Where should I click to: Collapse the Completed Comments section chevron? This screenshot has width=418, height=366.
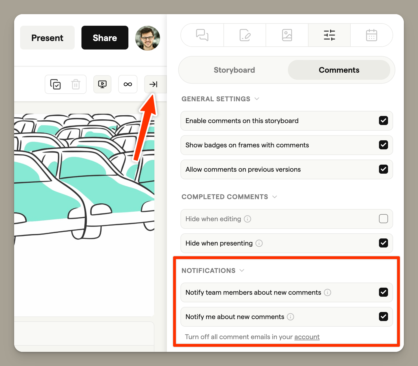275,197
